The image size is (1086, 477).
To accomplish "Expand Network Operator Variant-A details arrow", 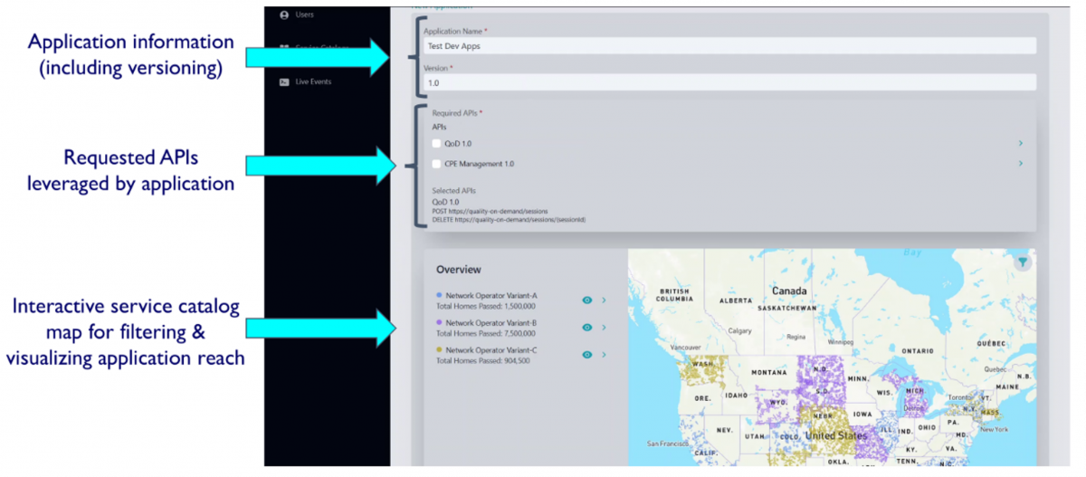I will (x=604, y=301).
